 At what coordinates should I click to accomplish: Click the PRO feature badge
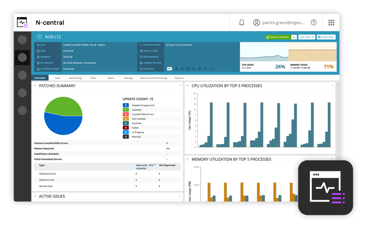pos(169,69)
